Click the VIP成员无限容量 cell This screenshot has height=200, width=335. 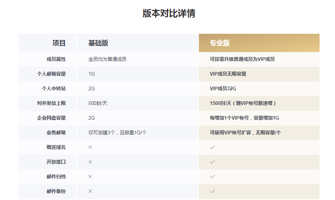(228, 74)
